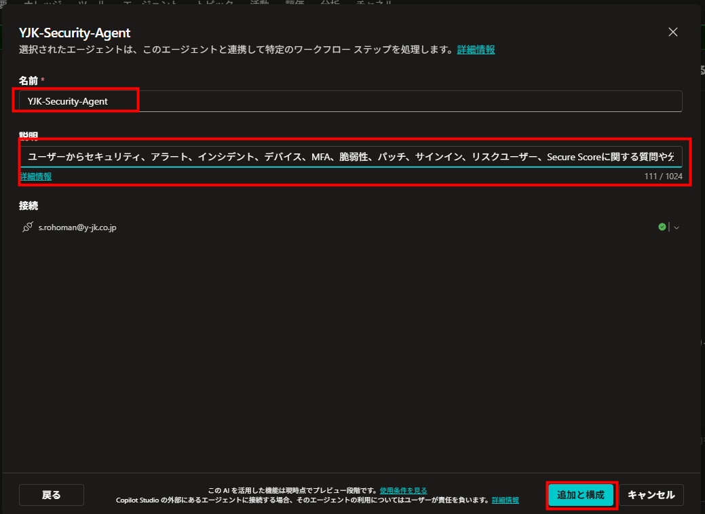Click the 接続 section label
The width and height of the screenshot is (705, 514).
pyautogui.click(x=28, y=206)
